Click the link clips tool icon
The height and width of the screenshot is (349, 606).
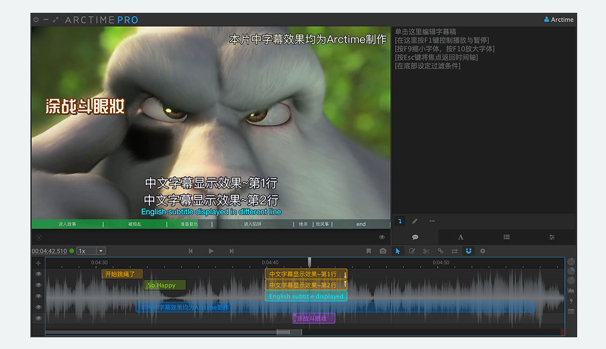(x=440, y=251)
